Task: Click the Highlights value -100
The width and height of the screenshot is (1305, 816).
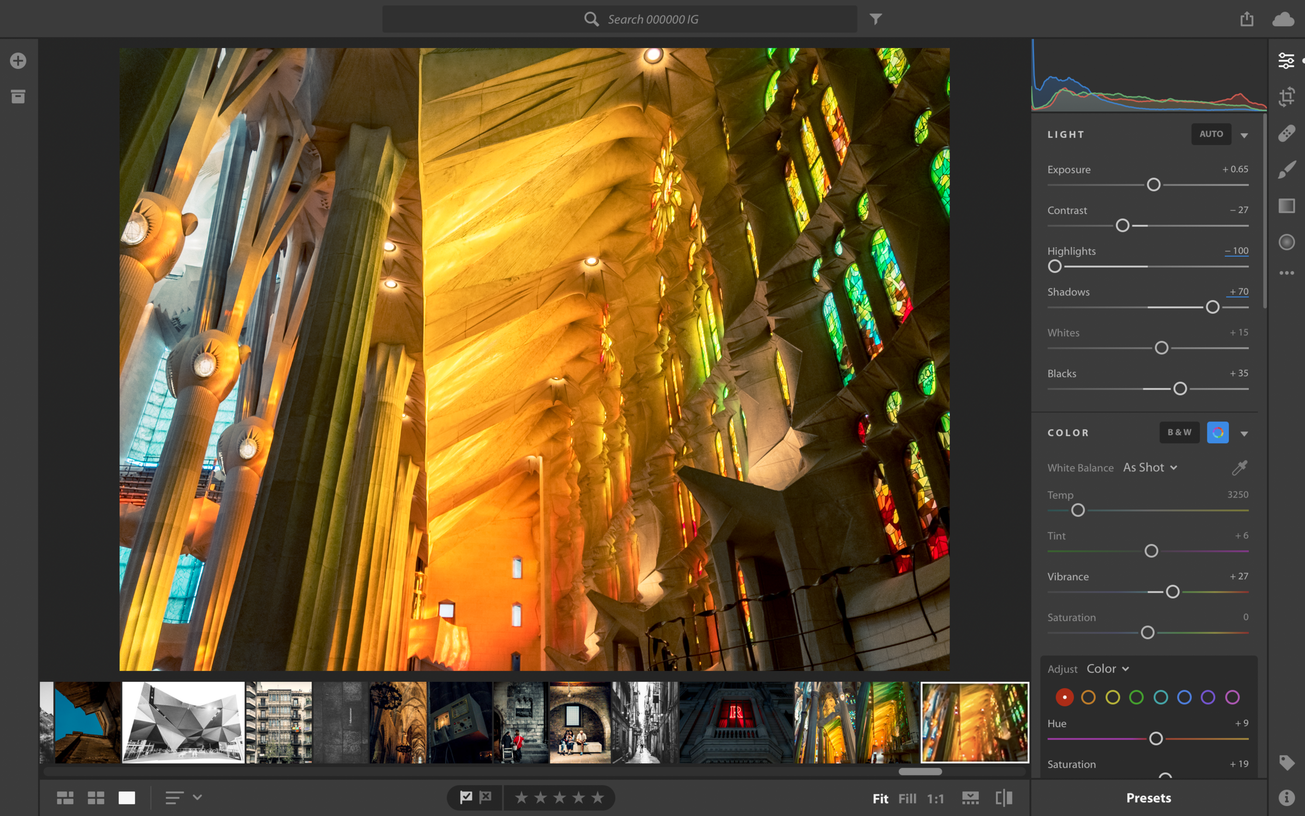Action: pyautogui.click(x=1236, y=251)
